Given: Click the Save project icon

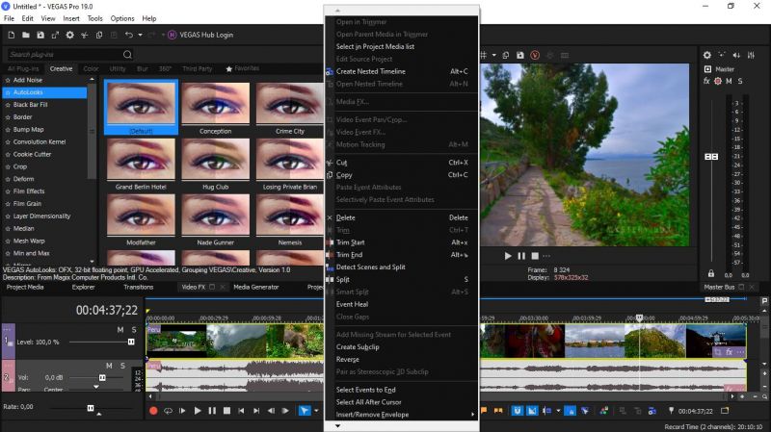Looking at the screenshot, I should (39, 35).
